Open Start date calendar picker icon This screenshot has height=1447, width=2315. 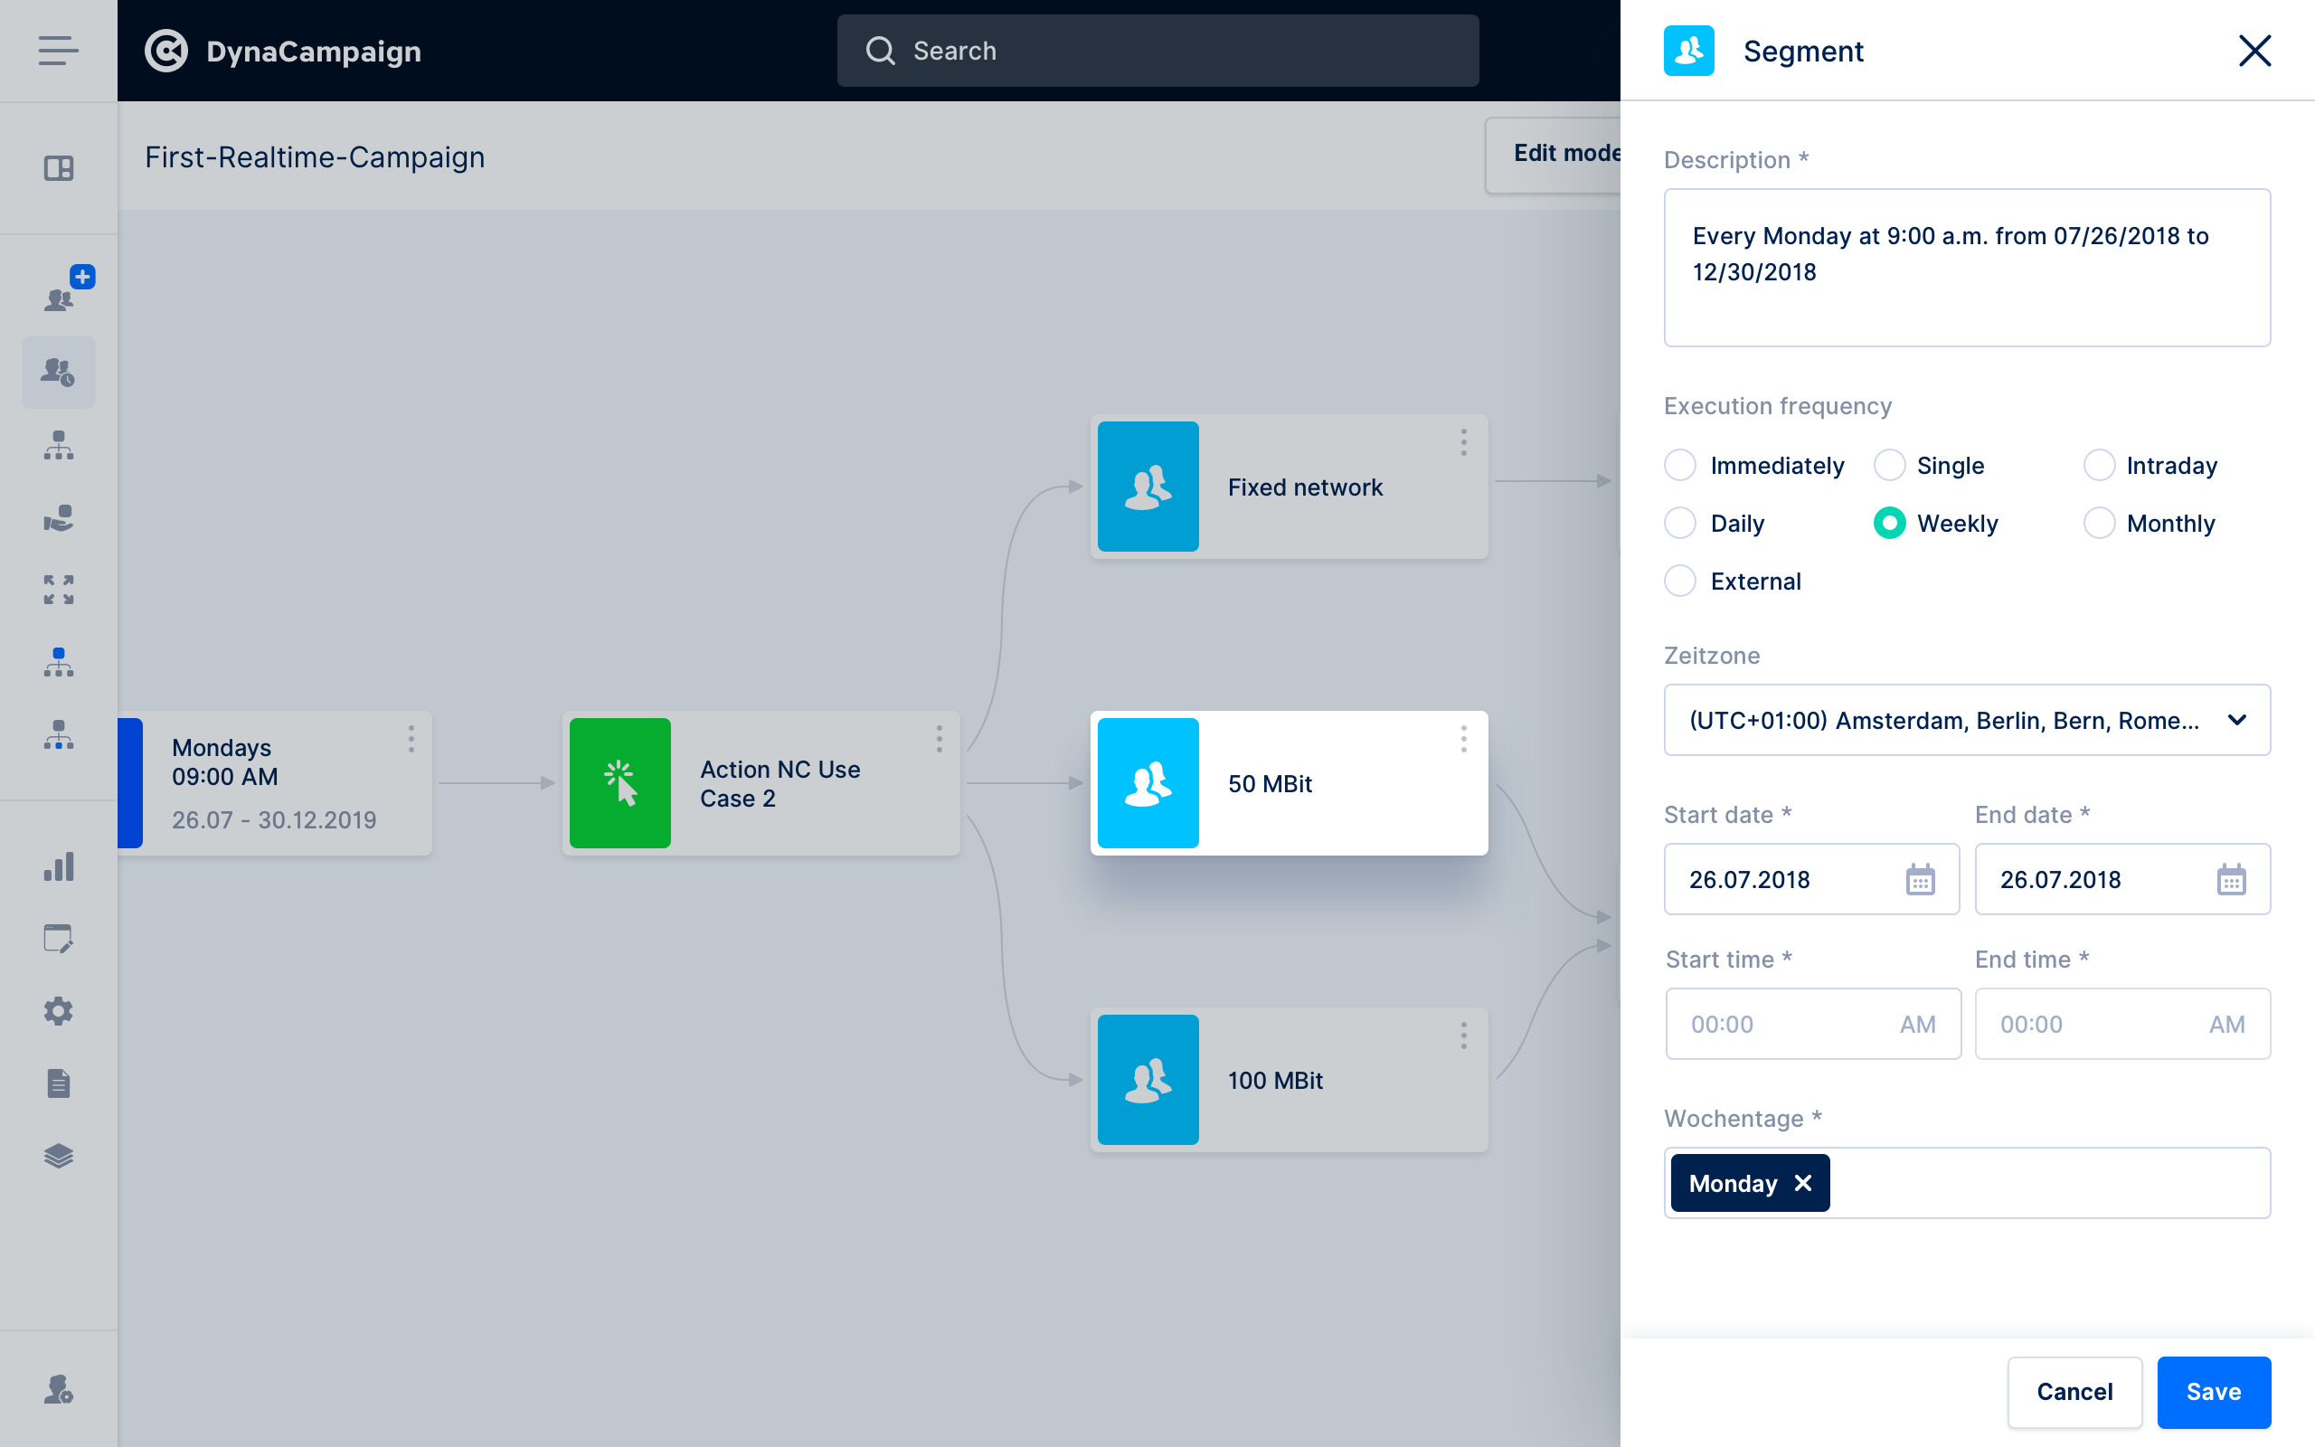tap(1920, 879)
